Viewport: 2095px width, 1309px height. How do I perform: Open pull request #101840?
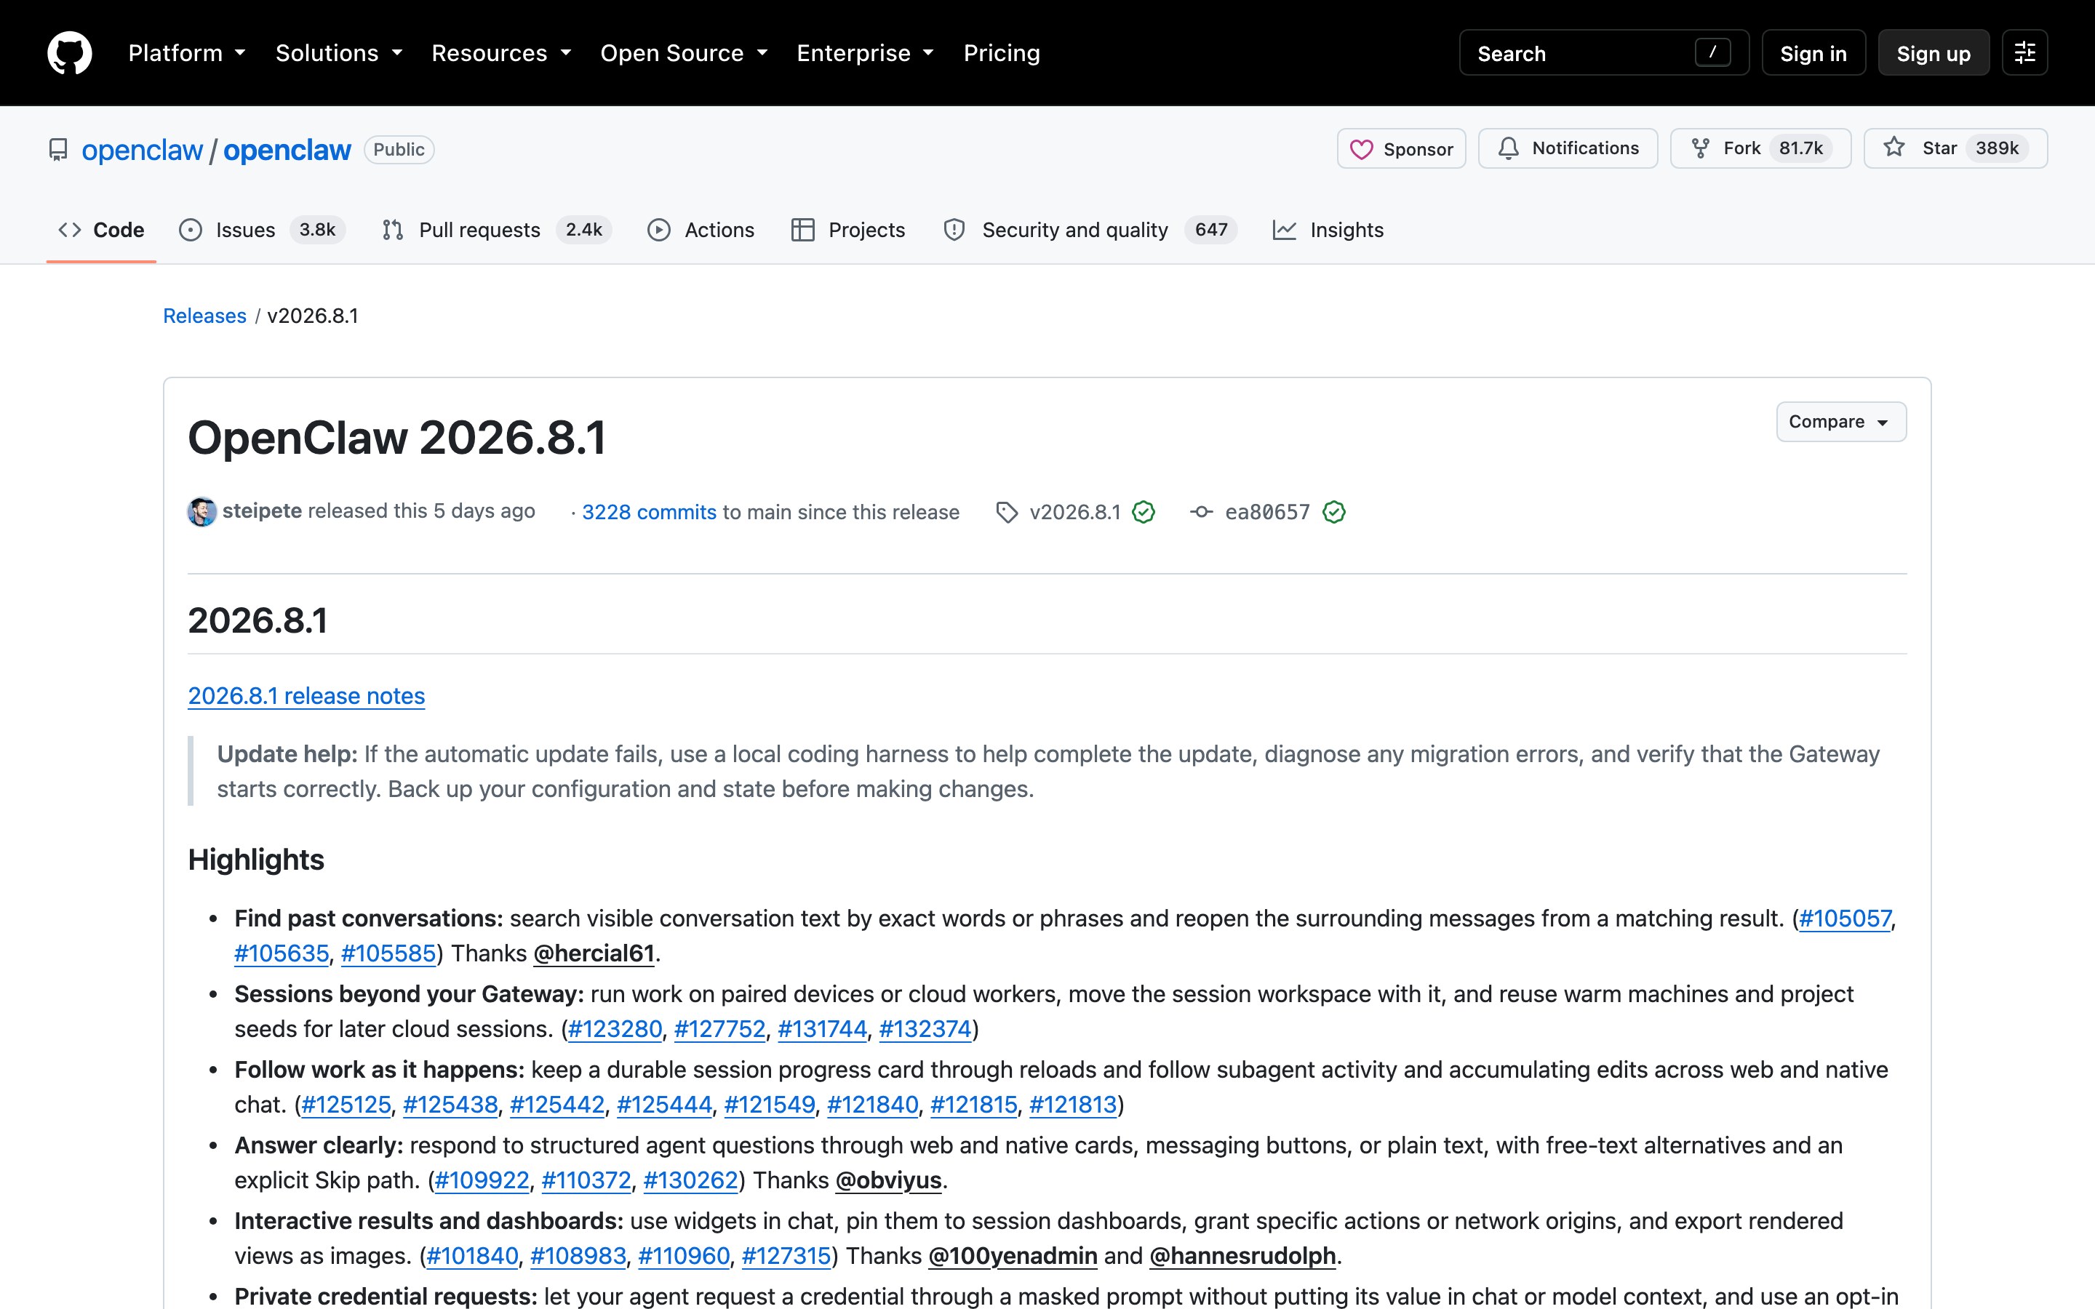click(472, 1255)
